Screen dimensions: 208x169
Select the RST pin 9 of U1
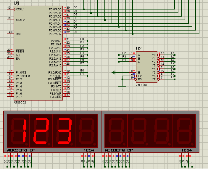click(10, 34)
